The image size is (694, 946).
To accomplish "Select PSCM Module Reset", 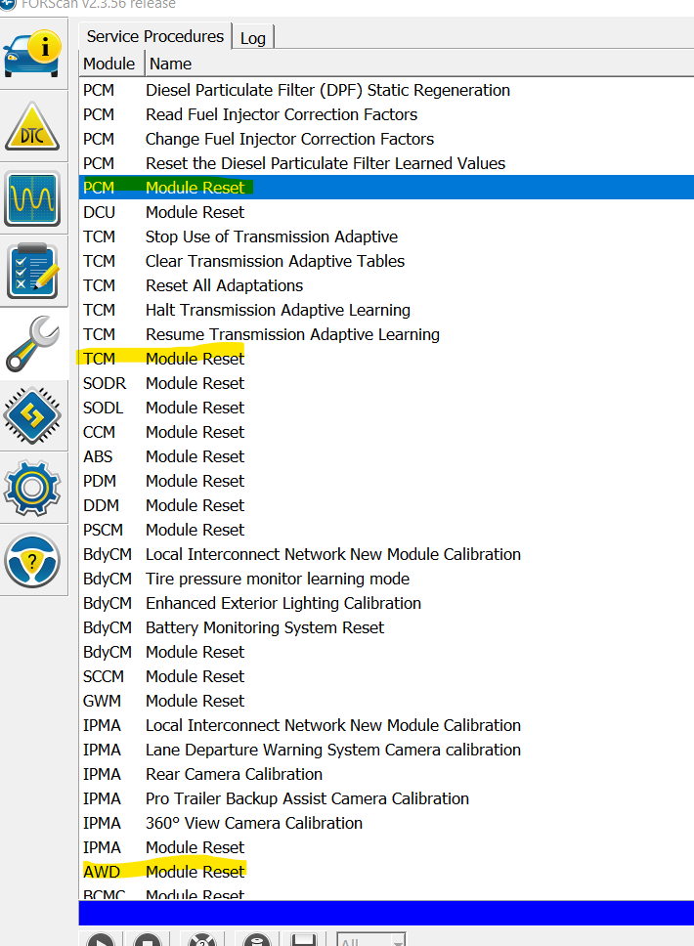I will (386, 530).
